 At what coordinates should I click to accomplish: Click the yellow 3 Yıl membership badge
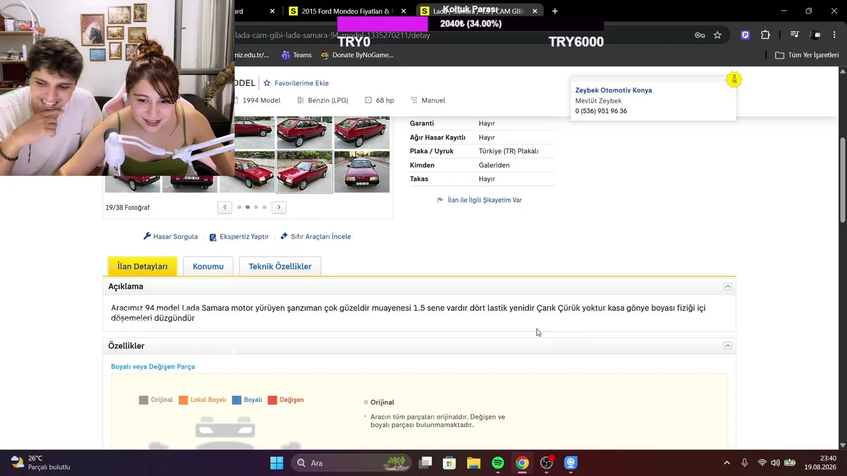point(734,79)
